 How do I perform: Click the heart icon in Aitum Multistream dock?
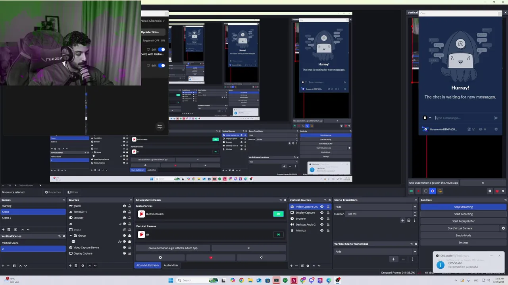(211, 258)
